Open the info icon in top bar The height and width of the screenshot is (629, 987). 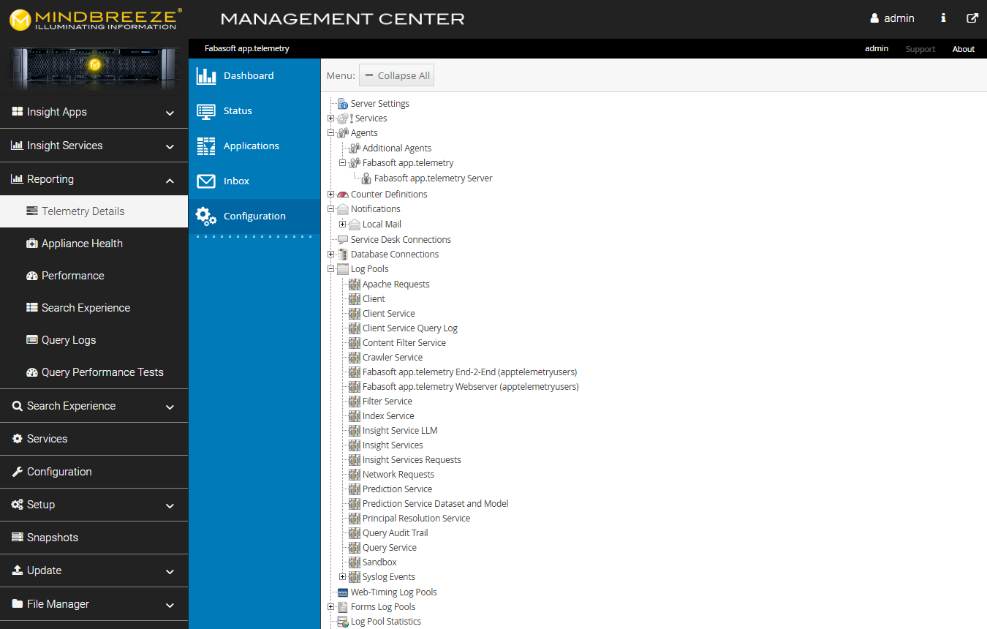[x=943, y=18]
